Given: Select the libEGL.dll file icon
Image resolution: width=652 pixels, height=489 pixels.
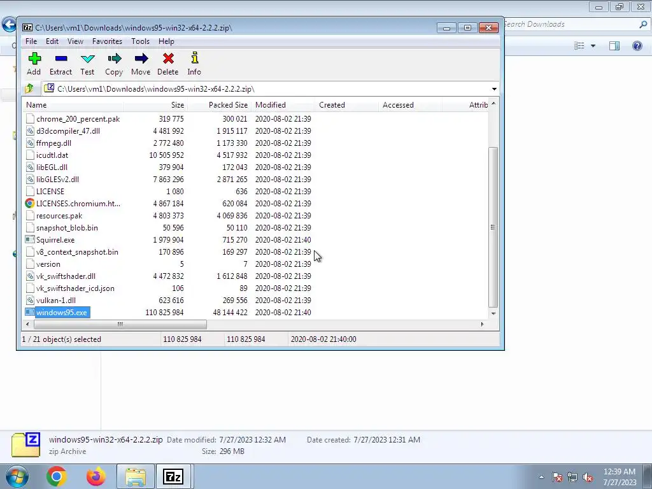Looking at the screenshot, I should click(29, 167).
